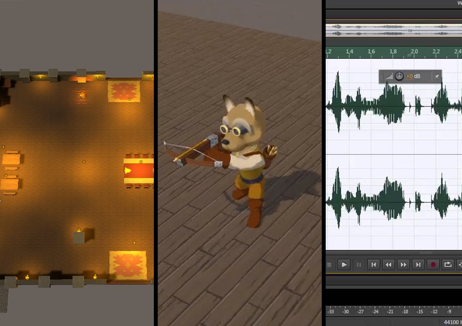Skip the playhead to the clip end
Image resolution: width=462 pixels, height=326 pixels.
pos(417,264)
